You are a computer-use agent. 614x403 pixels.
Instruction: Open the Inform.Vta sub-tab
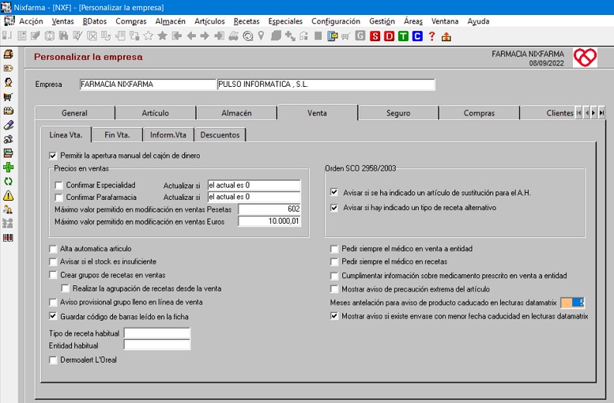(168, 134)
